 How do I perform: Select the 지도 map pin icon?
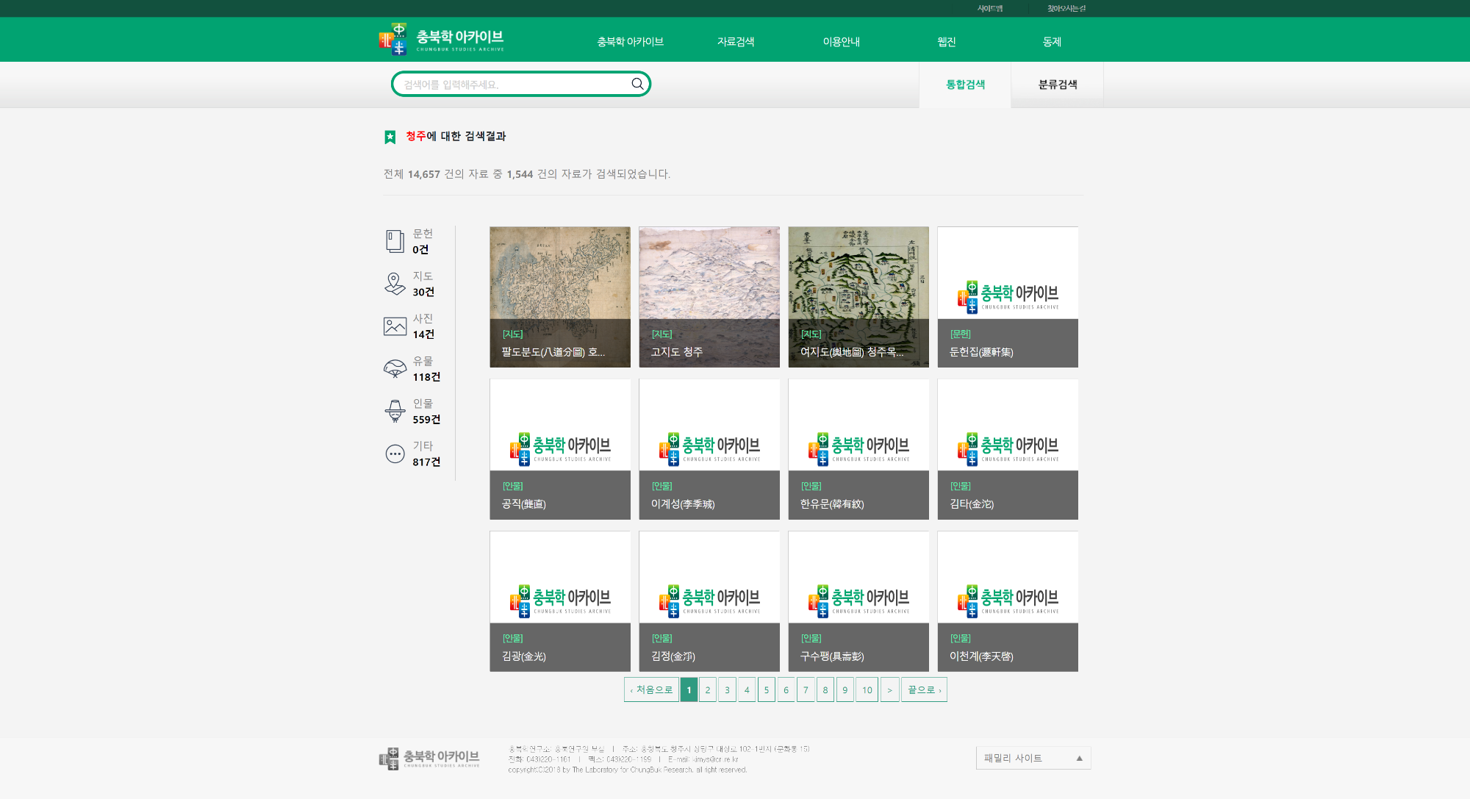(x=395, y=284)
